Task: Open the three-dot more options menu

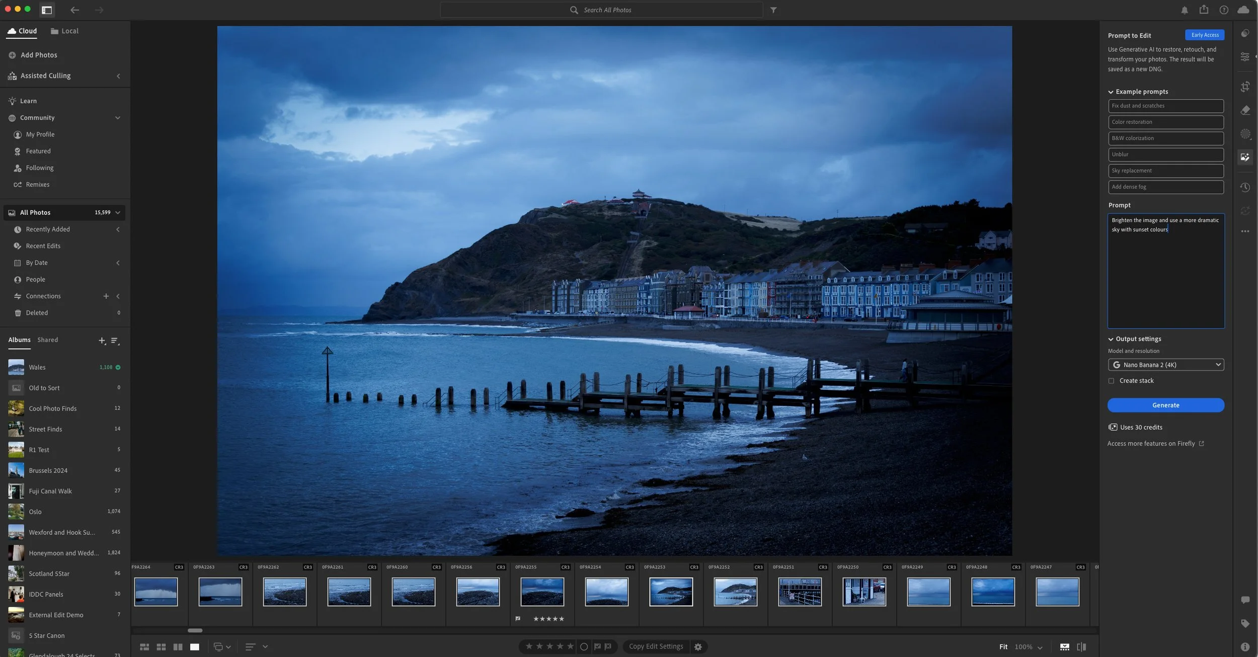Action: point(1245,231)
